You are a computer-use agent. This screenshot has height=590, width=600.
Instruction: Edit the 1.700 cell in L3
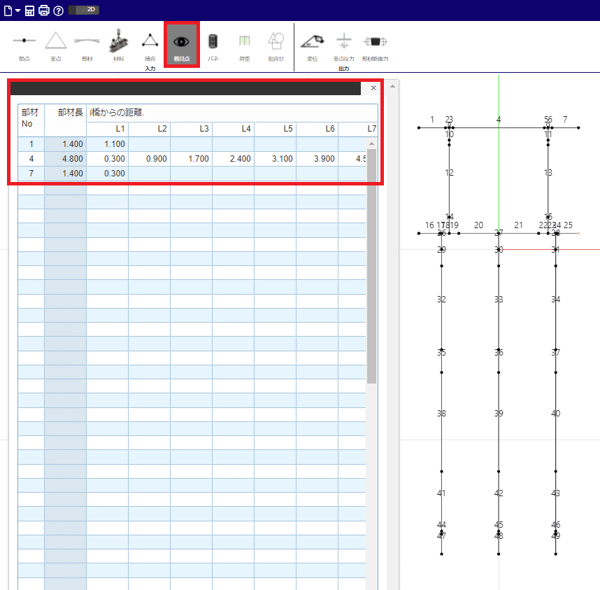click(192, 158)
